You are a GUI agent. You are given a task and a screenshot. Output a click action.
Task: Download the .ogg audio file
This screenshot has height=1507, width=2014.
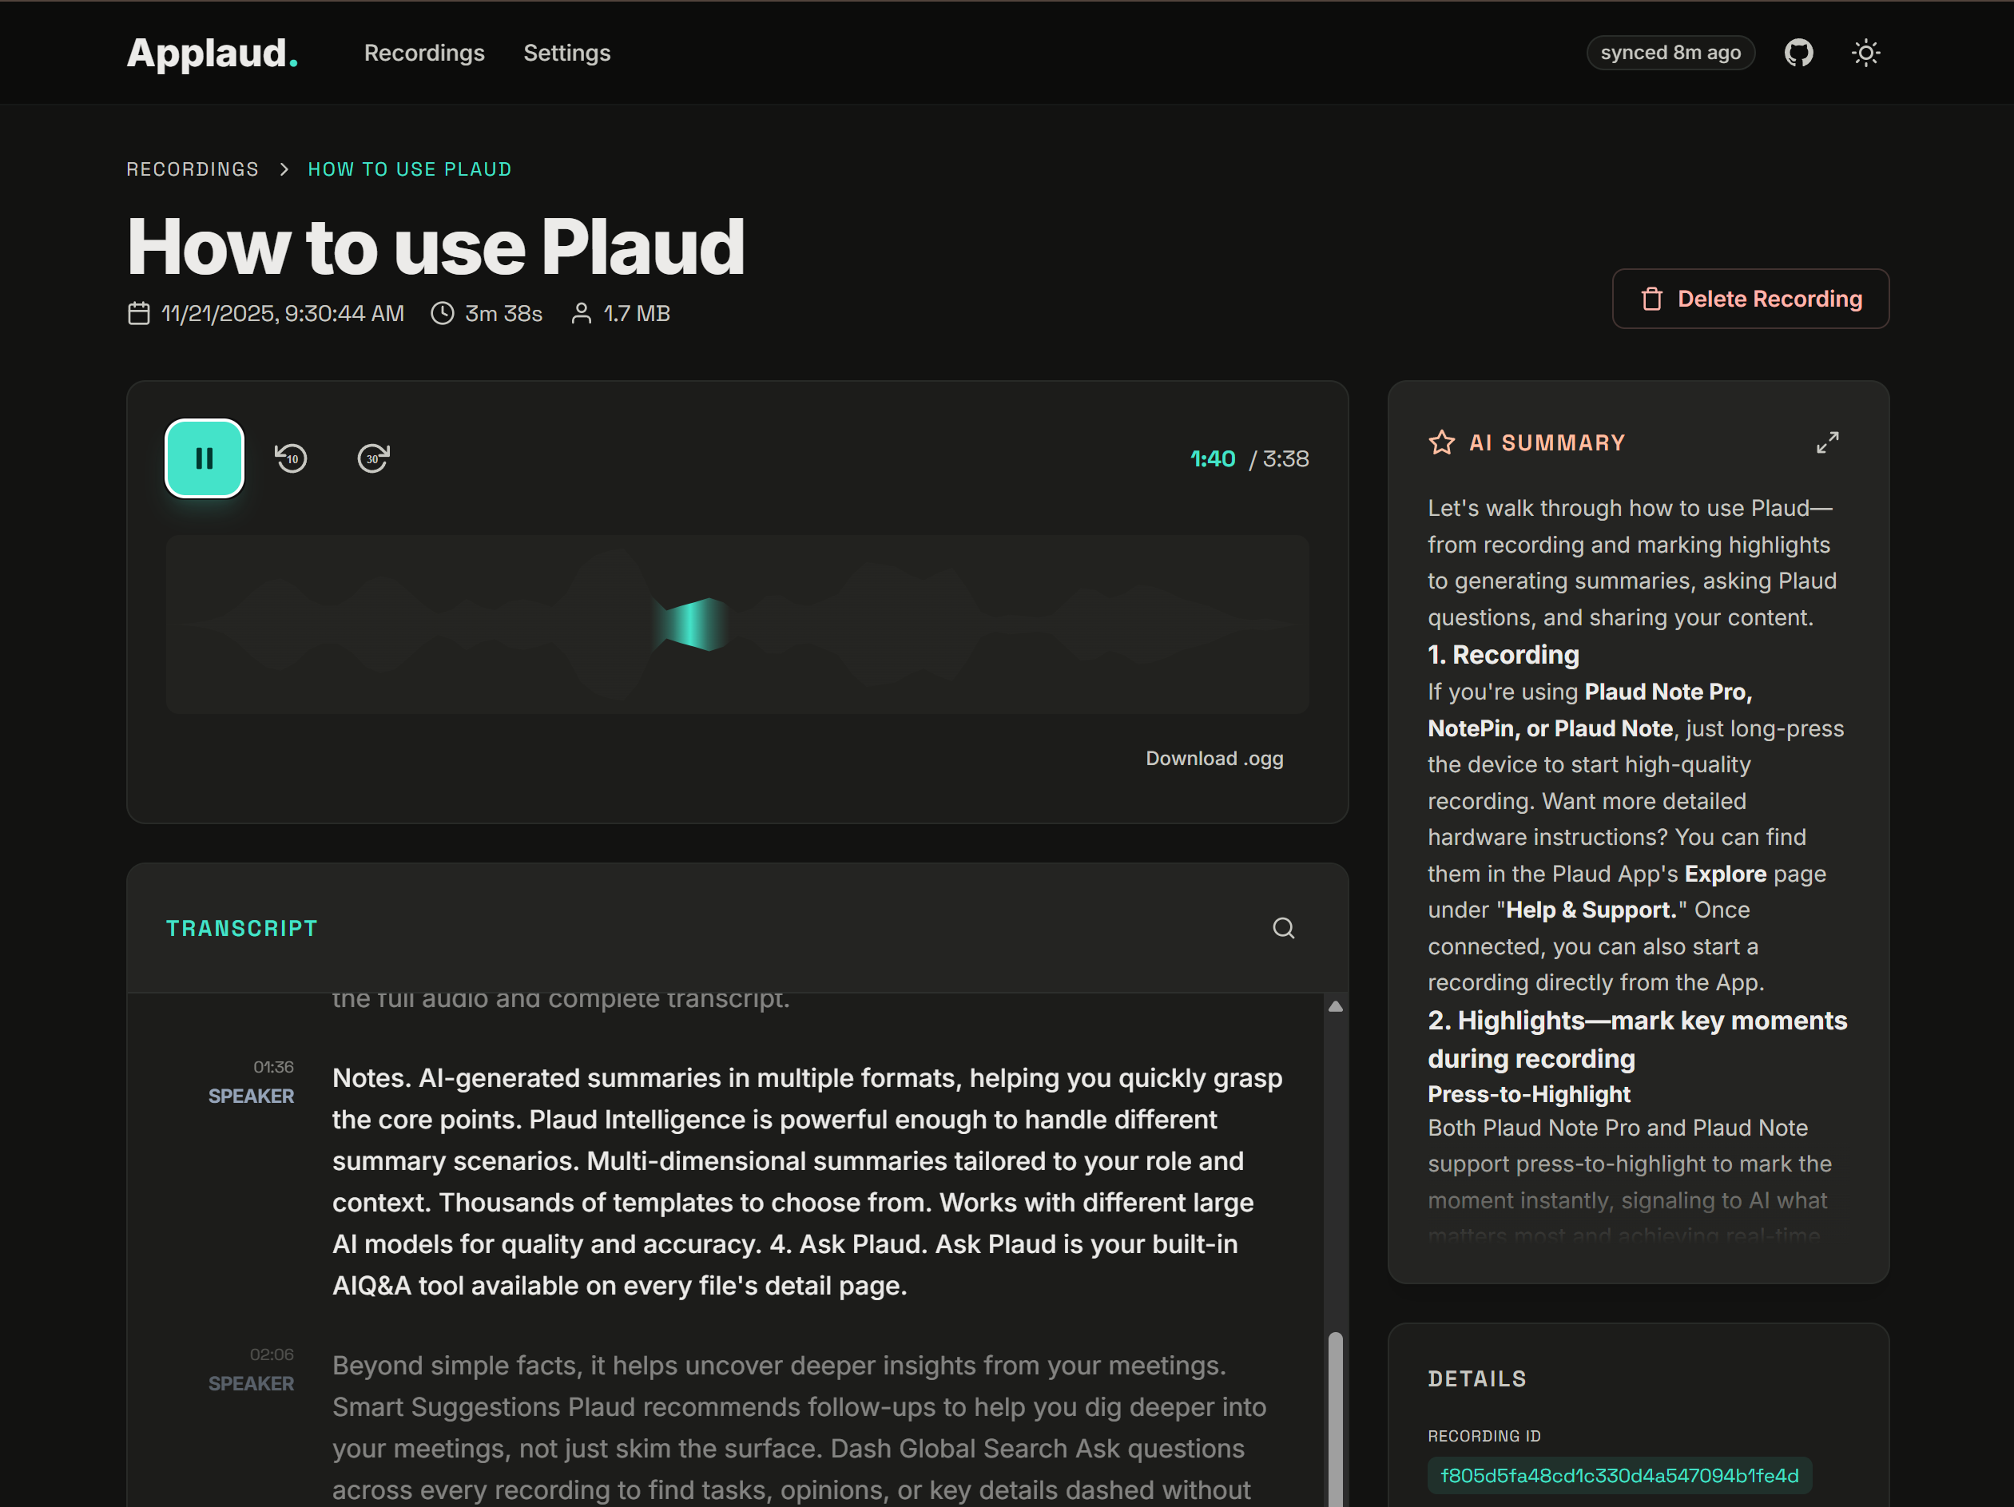click(x=1214, y=757)
